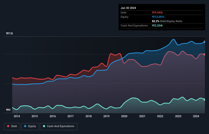Click the 2017 x-axis label

[71, 116]
